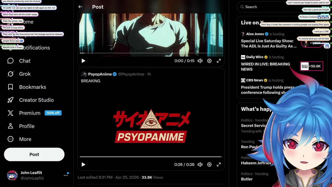
Task: Click the CBS News eye logo avatar
Action: pos(243,80)
